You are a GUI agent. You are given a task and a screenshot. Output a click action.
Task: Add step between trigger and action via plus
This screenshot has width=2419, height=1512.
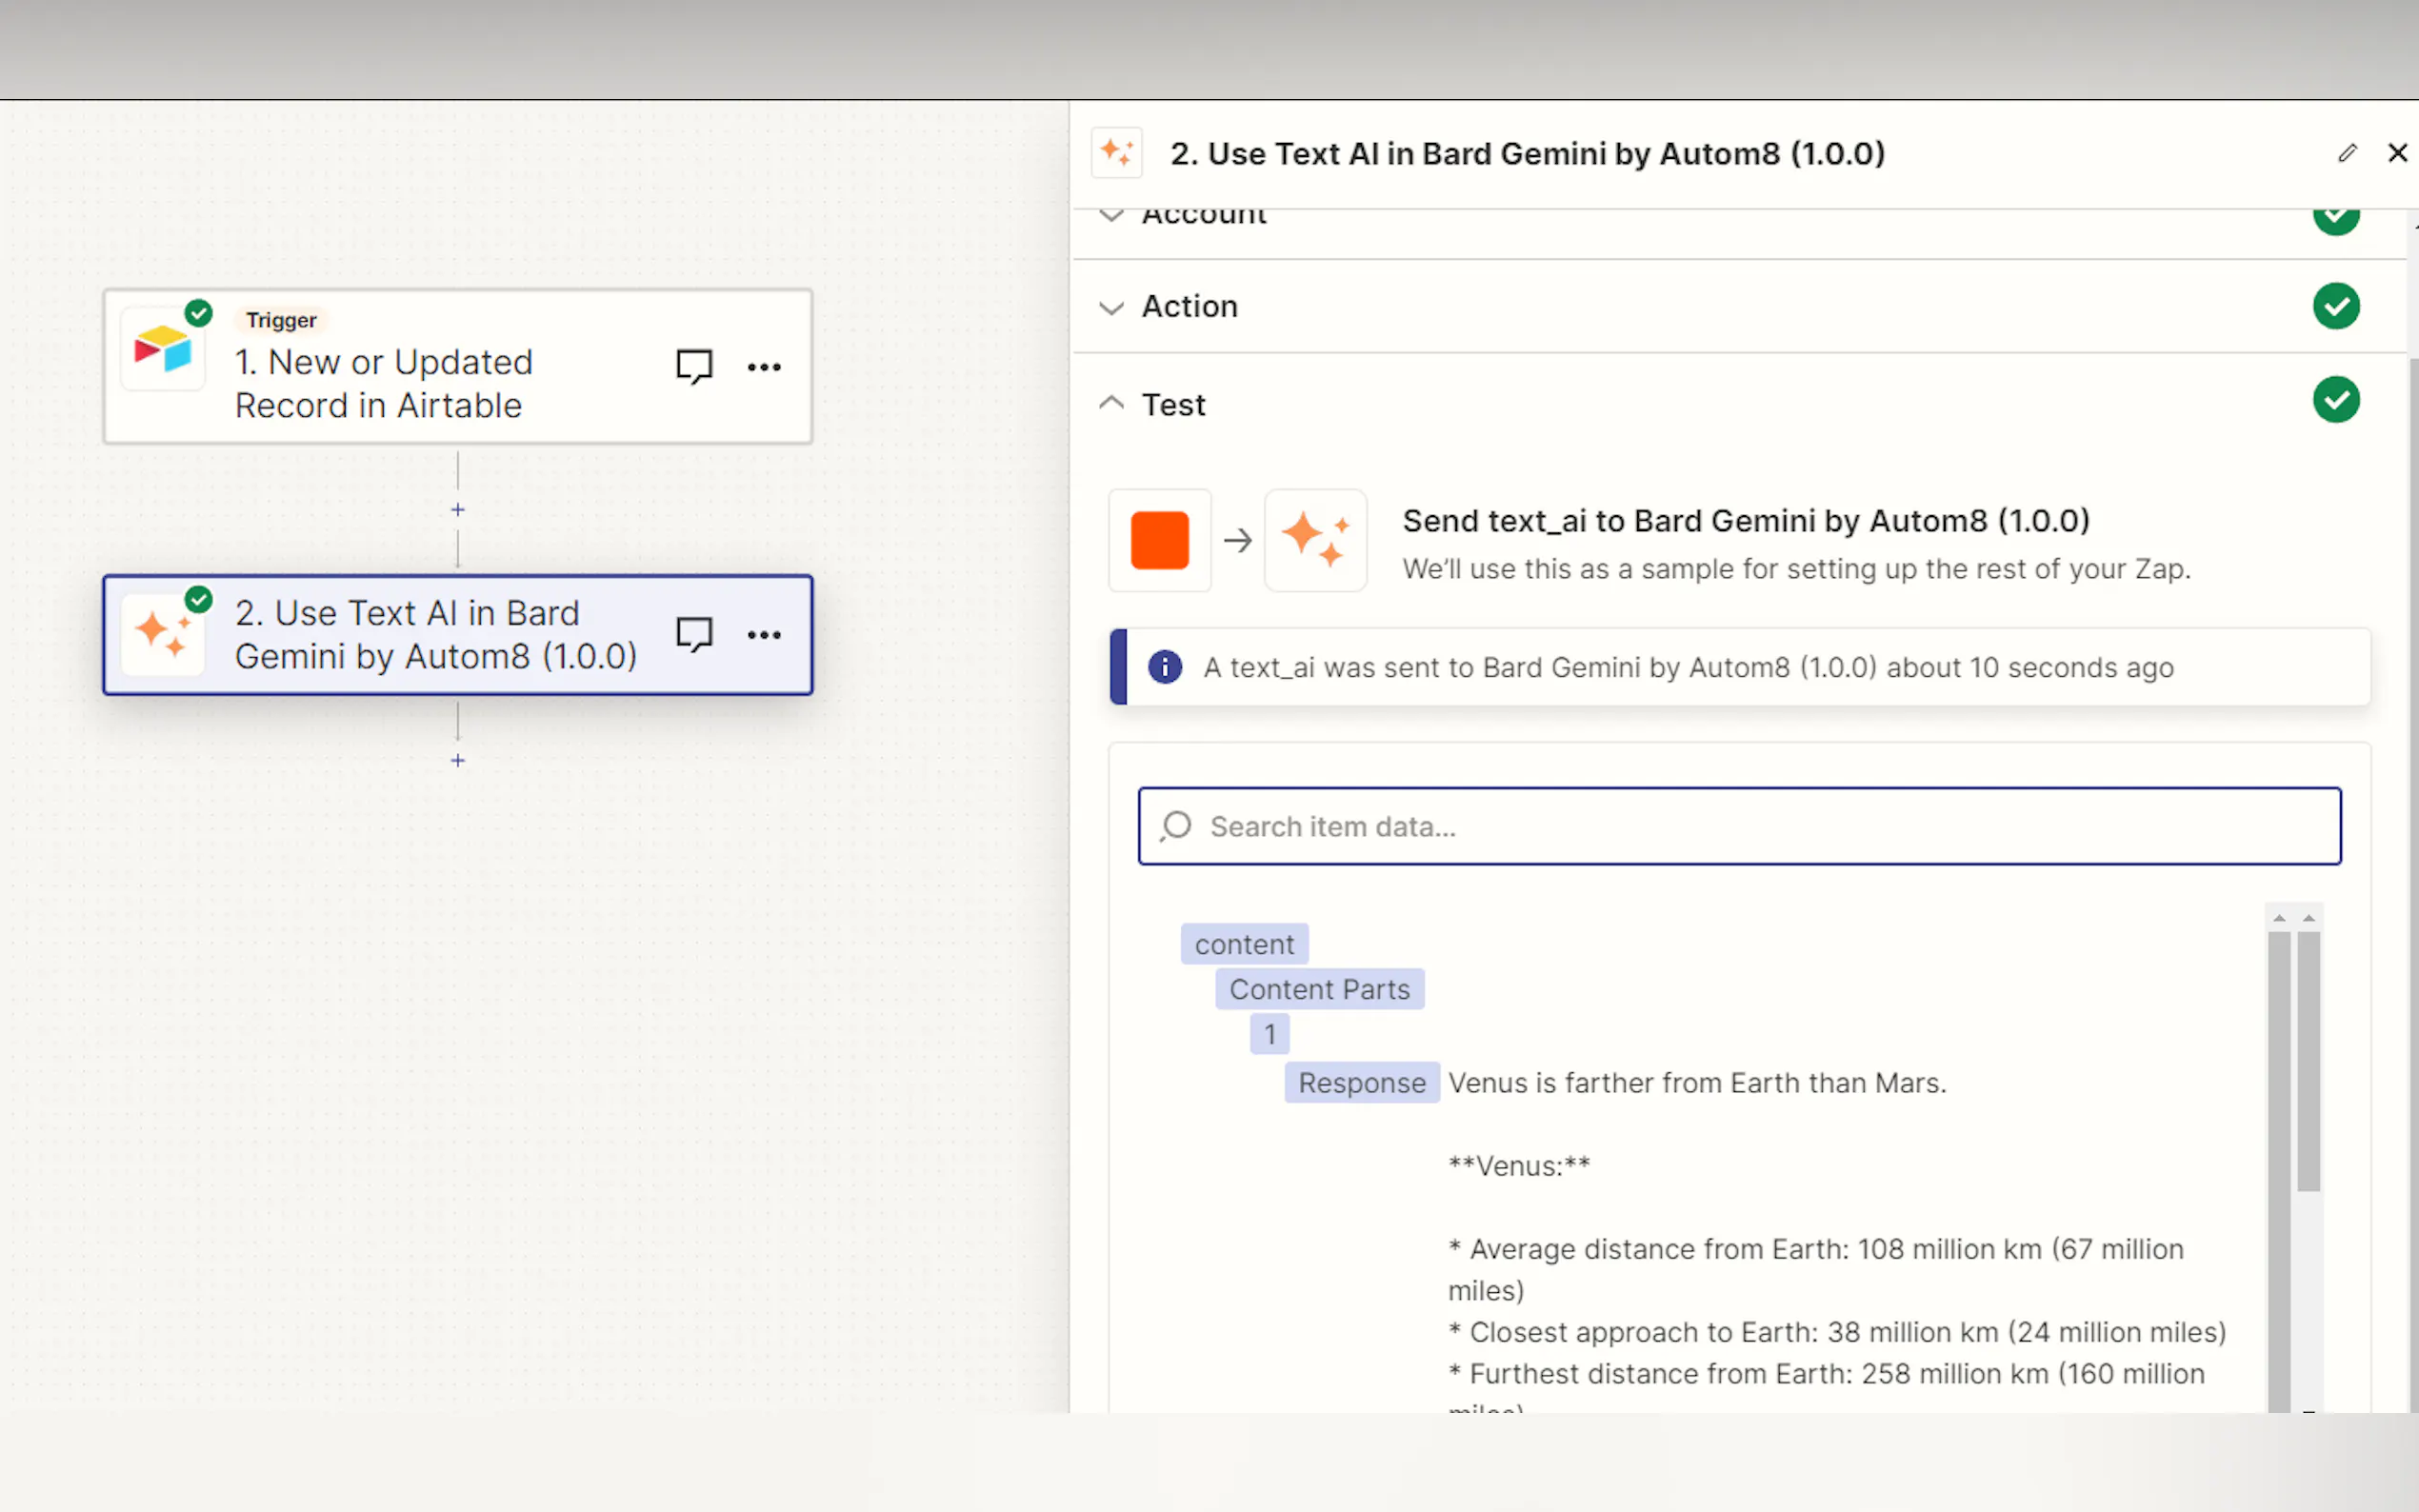[x=458, y=510]
